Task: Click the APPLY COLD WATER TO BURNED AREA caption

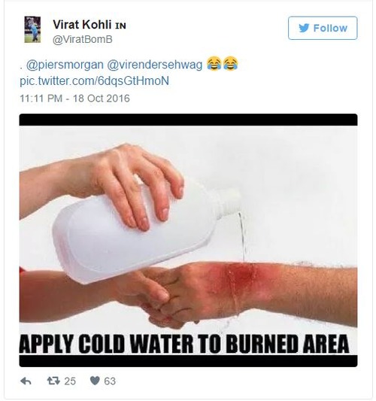Action: click(184, 344)
